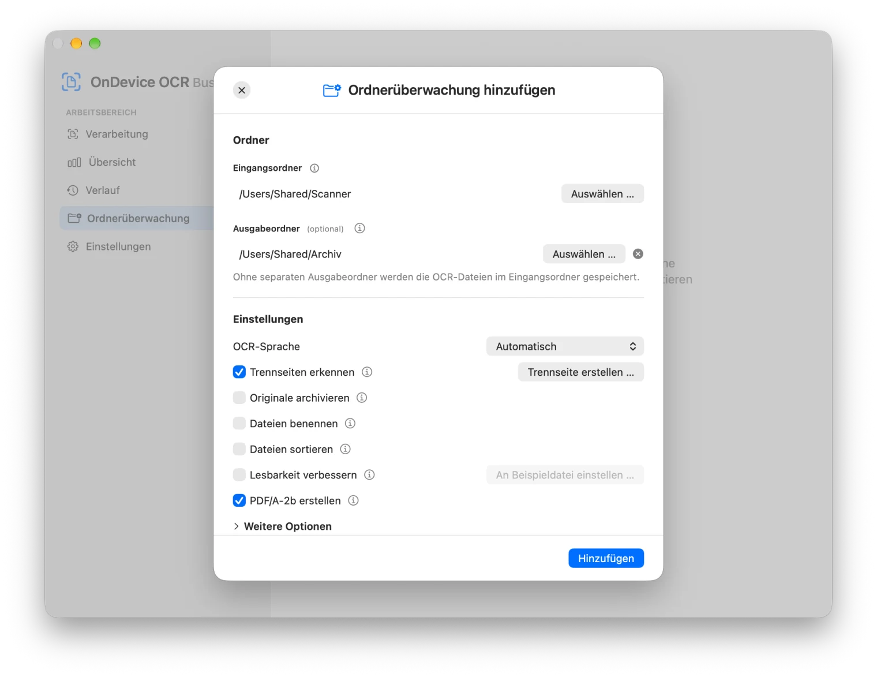877x677 pixels.
Task: Show info for Lesbarkeit verbessern
Action: tap(369, 474)
